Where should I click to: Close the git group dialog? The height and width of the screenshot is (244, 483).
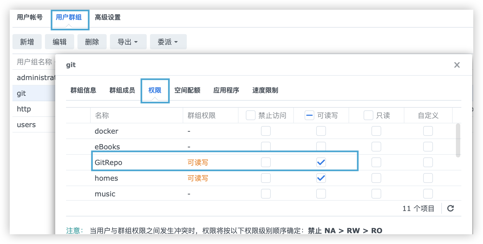[x=457, y=65]
